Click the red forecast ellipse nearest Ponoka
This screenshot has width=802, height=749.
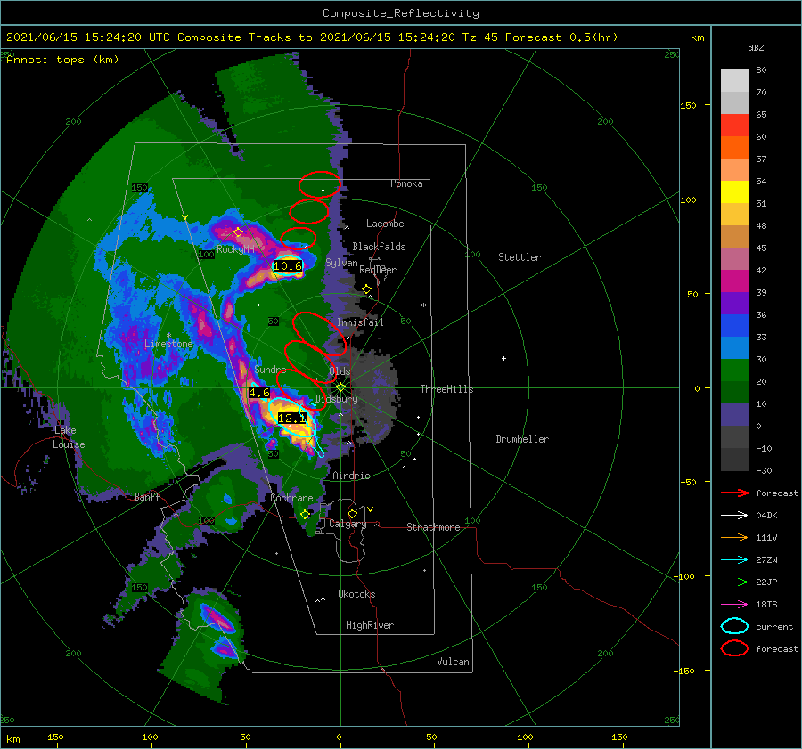point(320,184)
